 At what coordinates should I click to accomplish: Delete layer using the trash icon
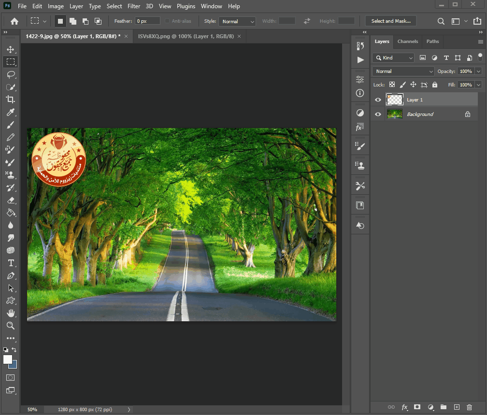469,407
